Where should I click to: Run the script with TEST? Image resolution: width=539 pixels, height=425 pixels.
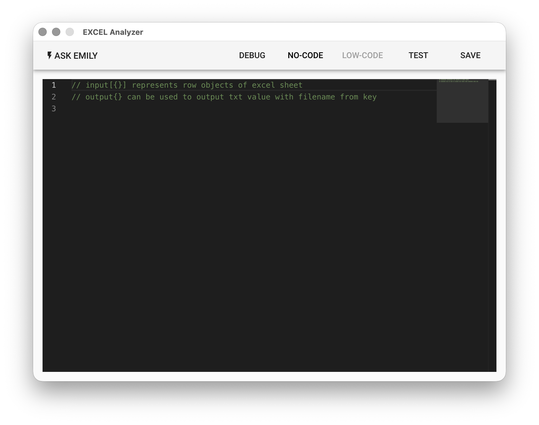(x=418, y=55)
